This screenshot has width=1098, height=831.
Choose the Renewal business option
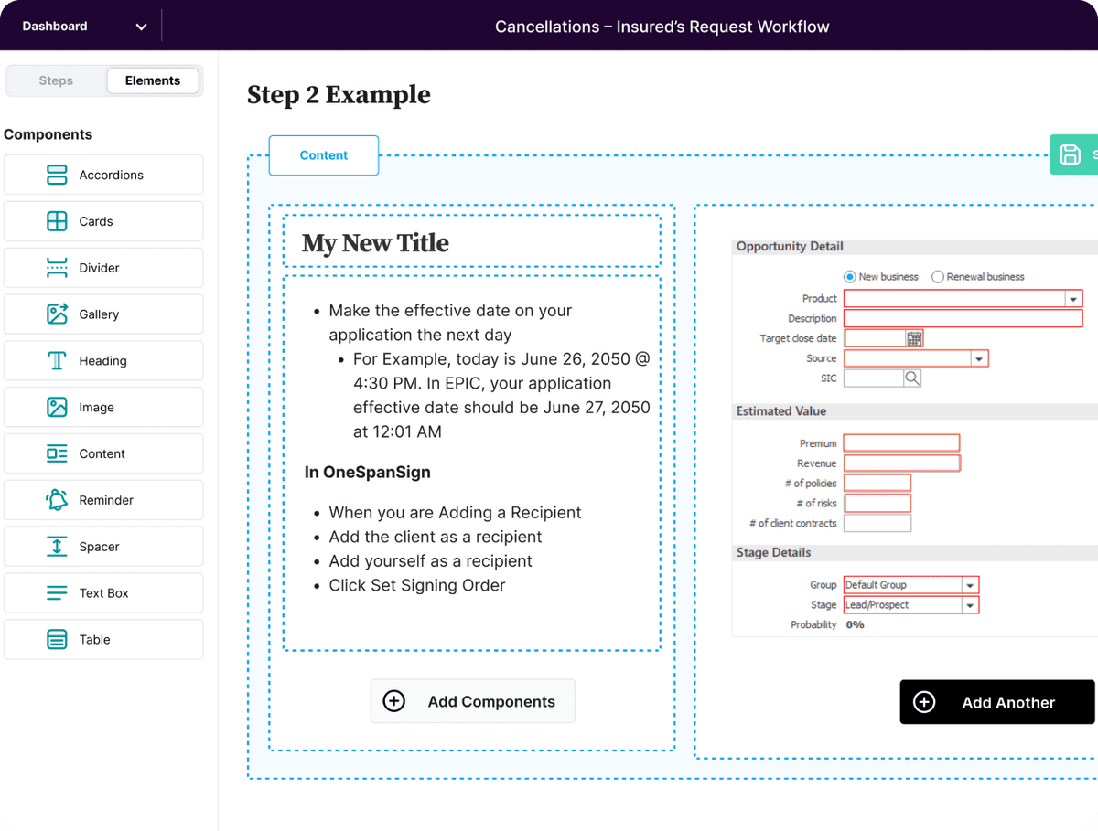938,276
